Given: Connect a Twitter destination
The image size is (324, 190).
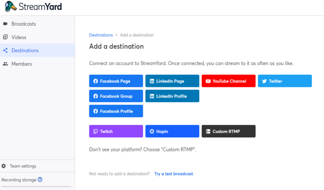Looking at the screenshot, I should (x=285, y=81).
